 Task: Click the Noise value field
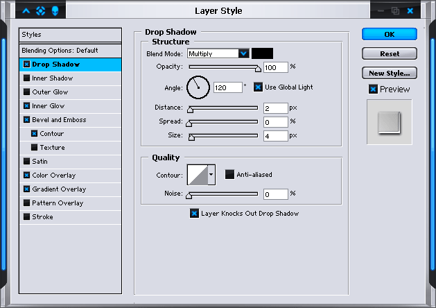click(276, 194)
